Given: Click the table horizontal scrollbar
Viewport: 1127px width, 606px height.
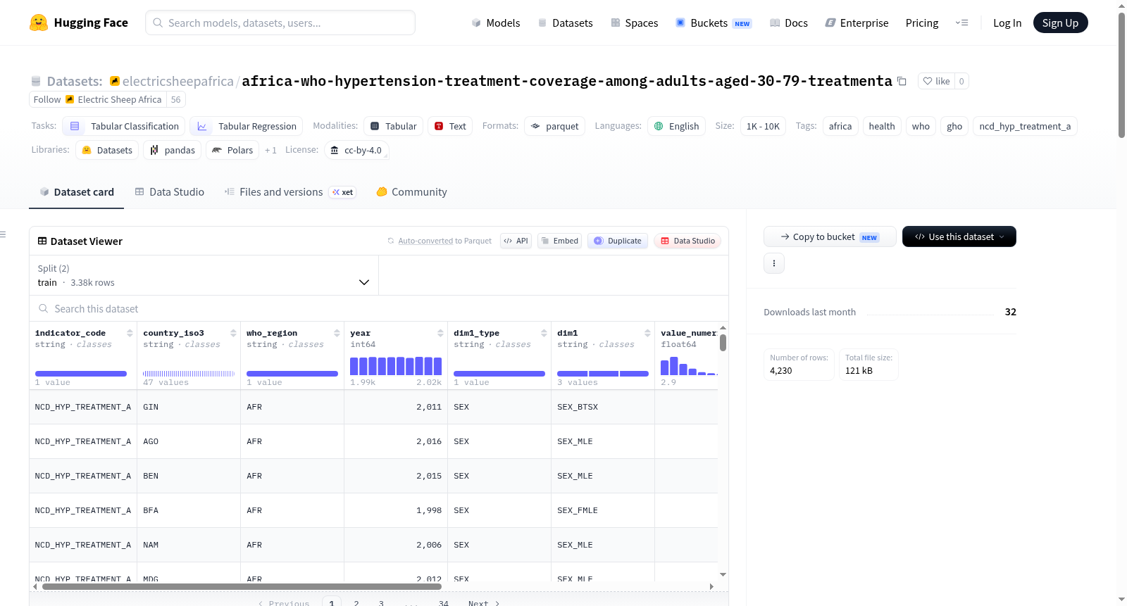Looking at the screenshot, I should coord(242,586).
